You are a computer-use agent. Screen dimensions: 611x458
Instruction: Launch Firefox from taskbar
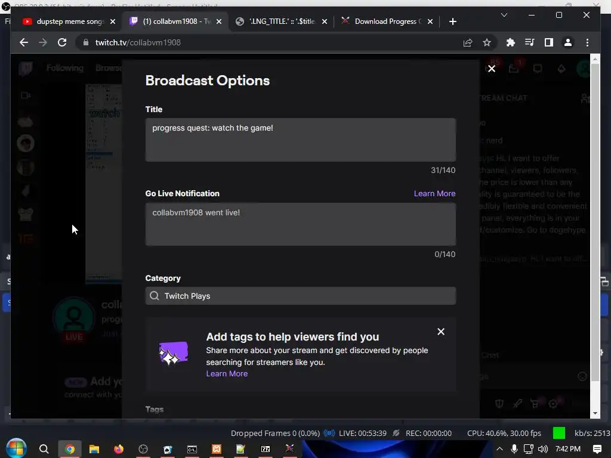pos(119,449)
